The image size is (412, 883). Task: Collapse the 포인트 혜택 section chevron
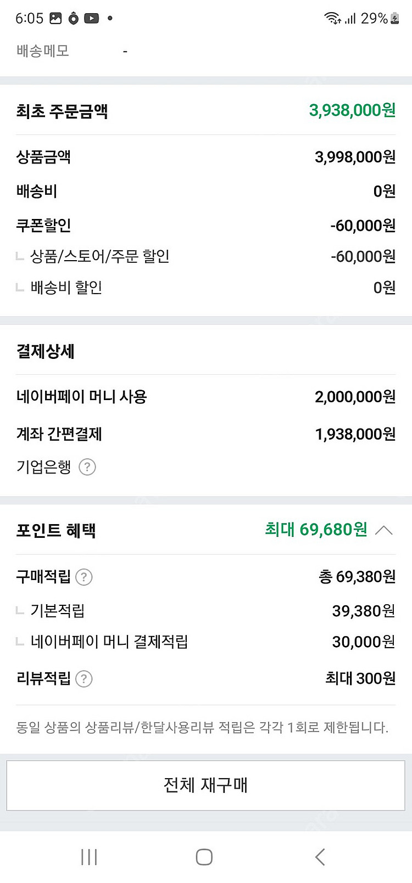(x=384, y=530)
